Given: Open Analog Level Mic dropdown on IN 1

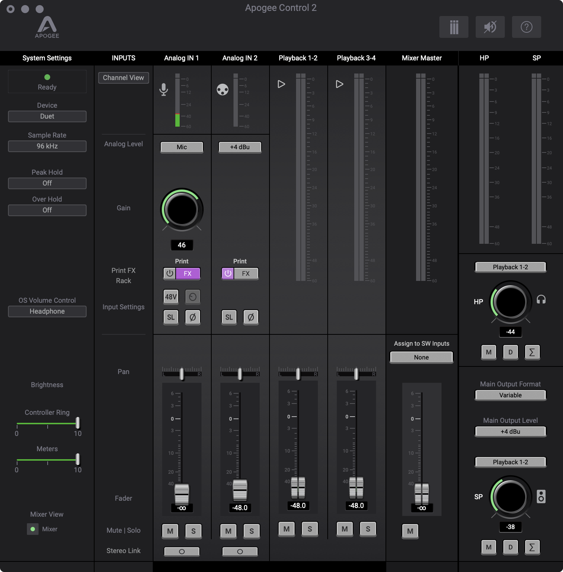Looking at the screenshot, I should point(182,147).
